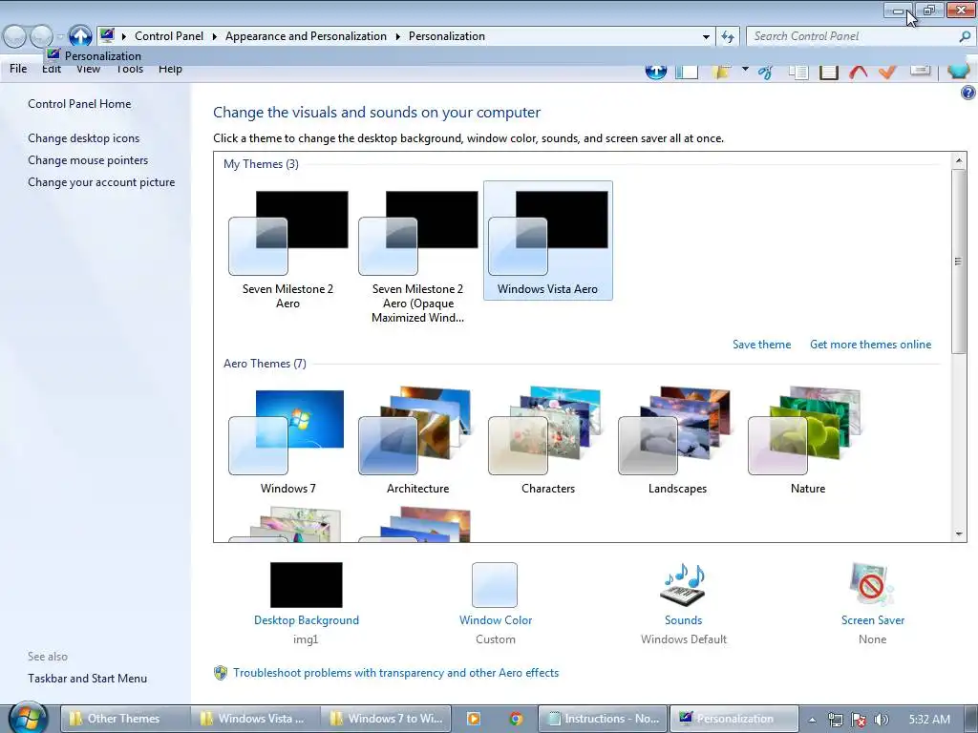Select the Seven Milestone 2 Aero theme
The width and height of the screenshot is (978, 733).
click(x=287, y=250)
